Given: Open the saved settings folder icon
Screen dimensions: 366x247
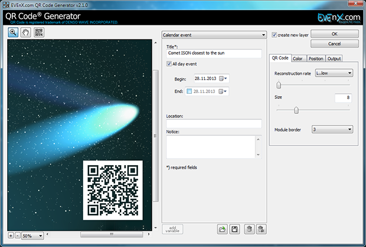Looking at the screenshot, I should 222,229.
